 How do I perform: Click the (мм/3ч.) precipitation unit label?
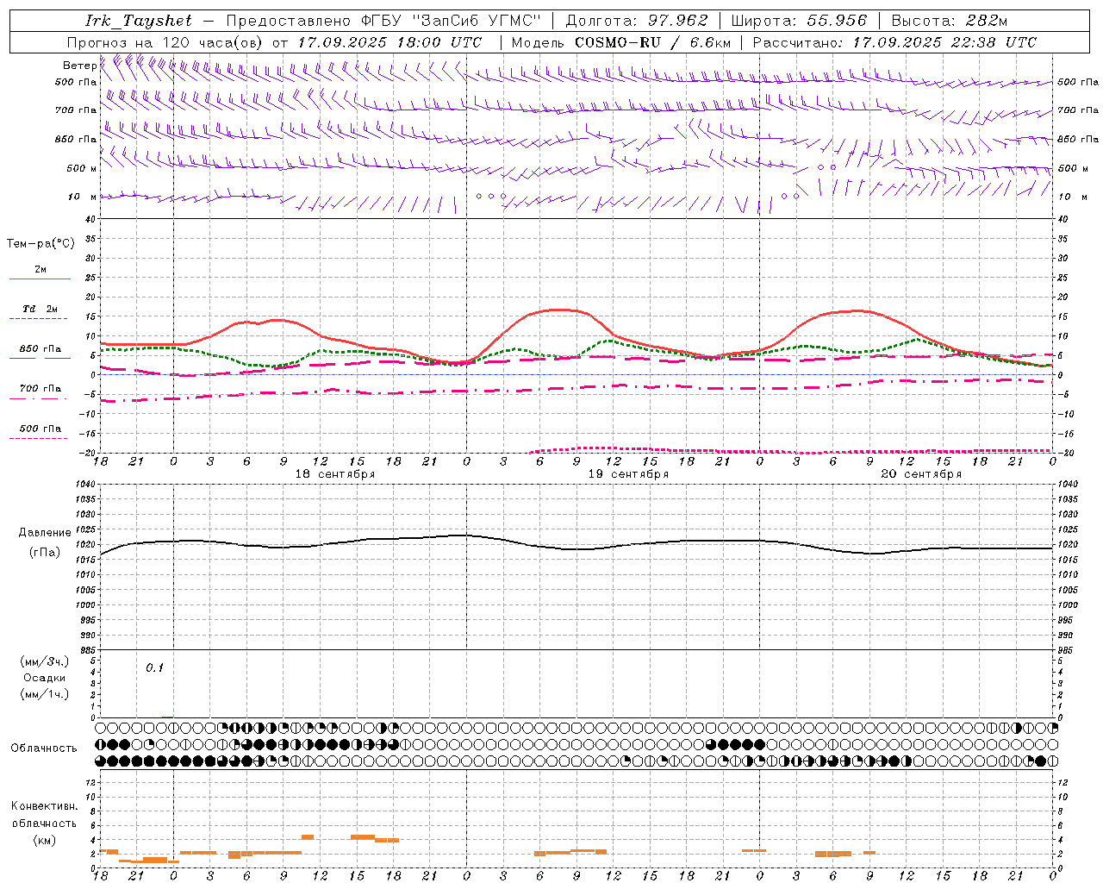tap(45, 661)
